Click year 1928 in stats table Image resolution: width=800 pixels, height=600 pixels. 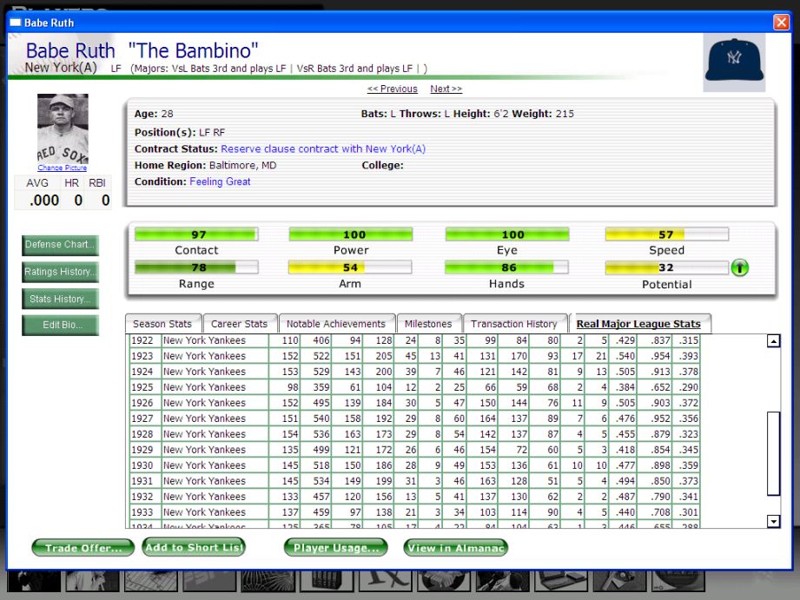point(146,434)
